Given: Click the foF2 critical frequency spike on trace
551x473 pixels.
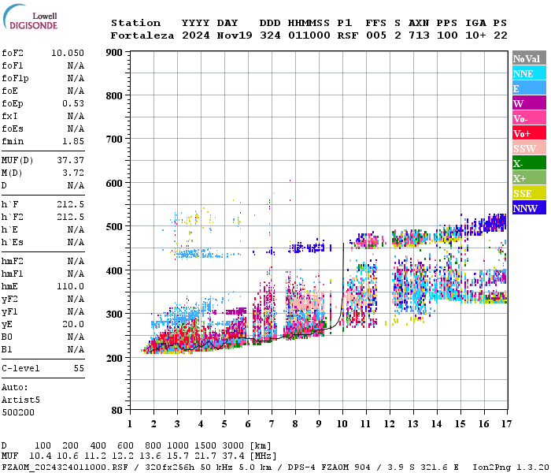Looking at the screenshot, I should [343, 274].
